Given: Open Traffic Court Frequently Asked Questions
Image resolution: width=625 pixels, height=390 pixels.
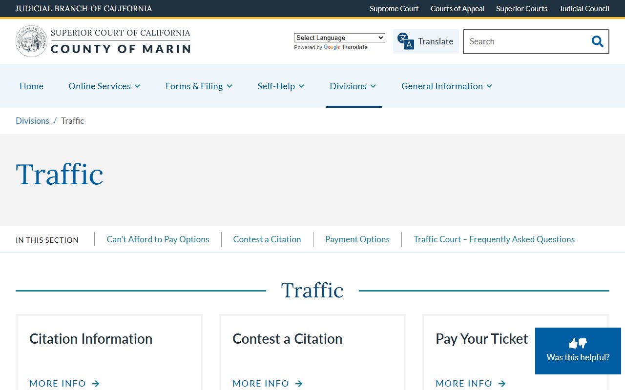Looking at the screenshot, I should (x=494, y=239).
